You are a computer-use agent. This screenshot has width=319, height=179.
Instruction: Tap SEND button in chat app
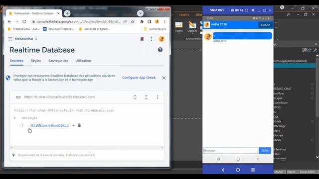click(265, 151)
